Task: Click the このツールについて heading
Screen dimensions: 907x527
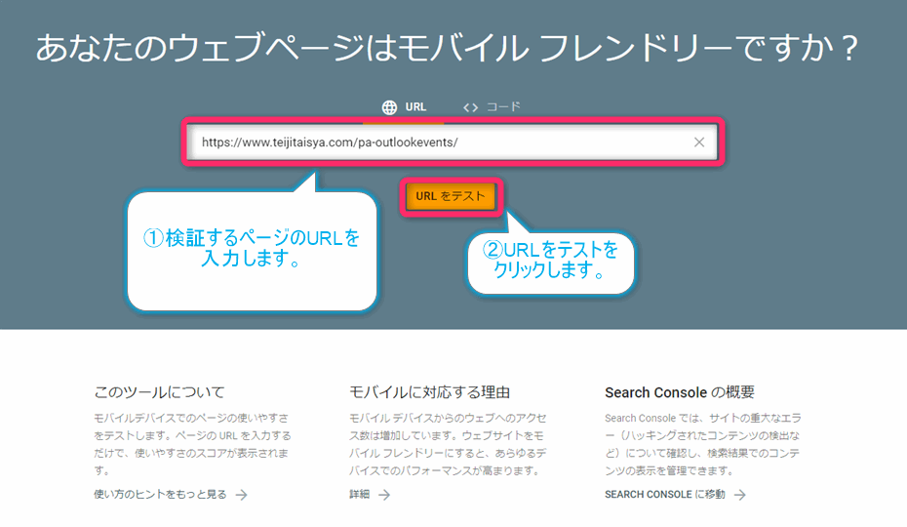Action: tap(159, 392)
